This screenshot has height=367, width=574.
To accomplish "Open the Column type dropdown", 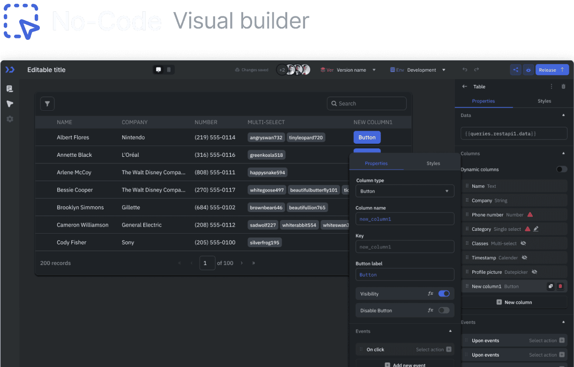I will [405, 191].
